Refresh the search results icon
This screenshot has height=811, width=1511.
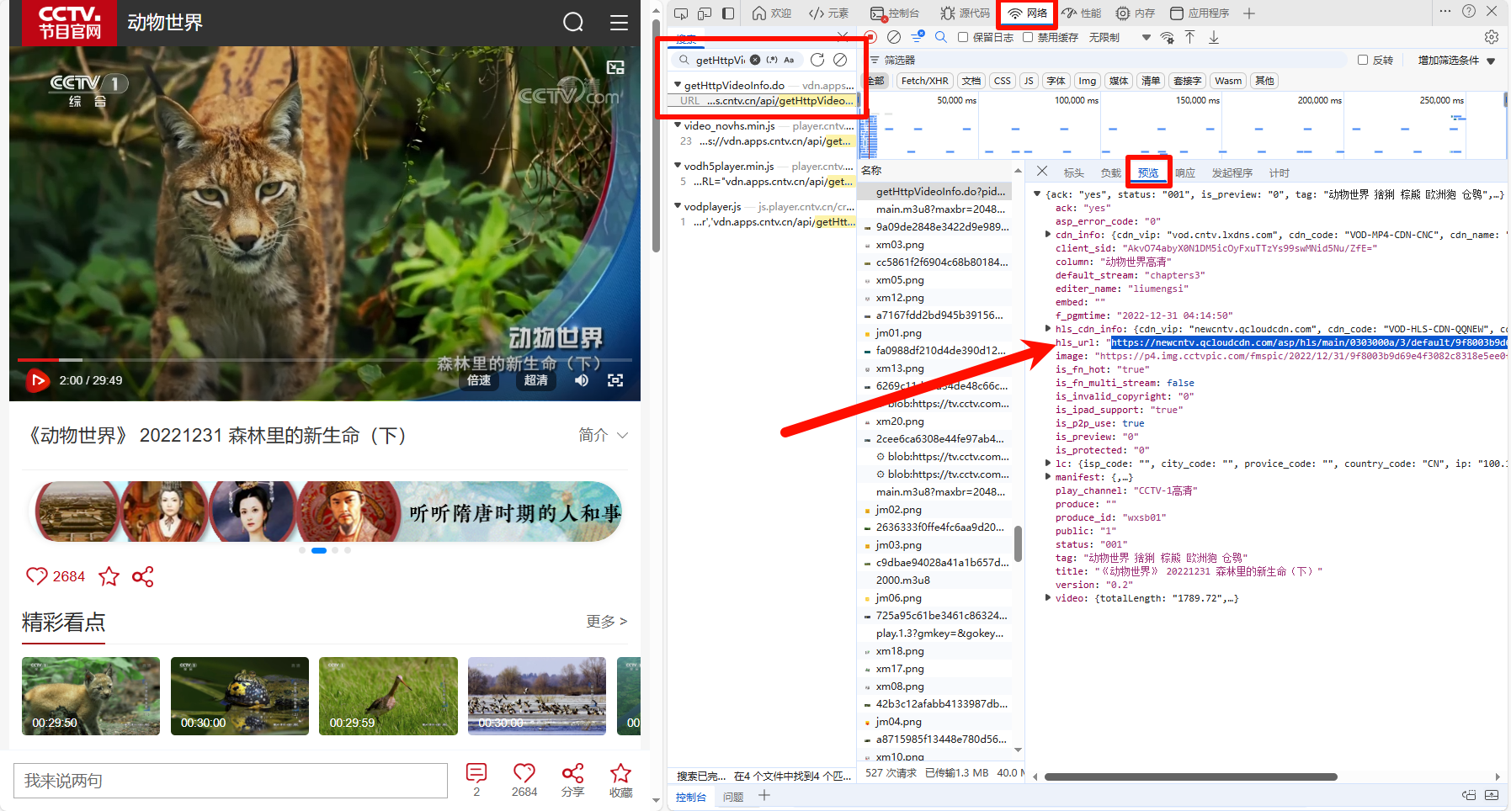pos(817,60)
